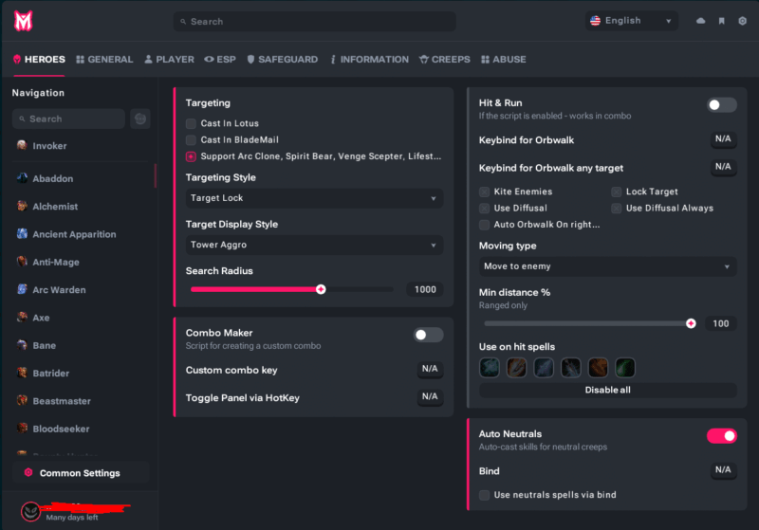The width and height of the screenshot is (759, 530).
Task: Click the bookmark icon in header
Action: (722, 21)
